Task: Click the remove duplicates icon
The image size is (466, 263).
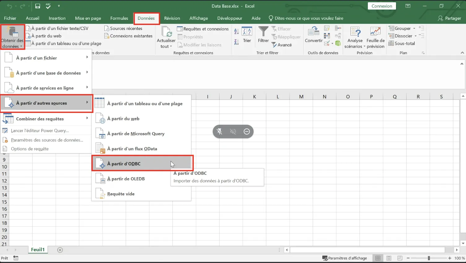Action: click(x=327, y=36)
